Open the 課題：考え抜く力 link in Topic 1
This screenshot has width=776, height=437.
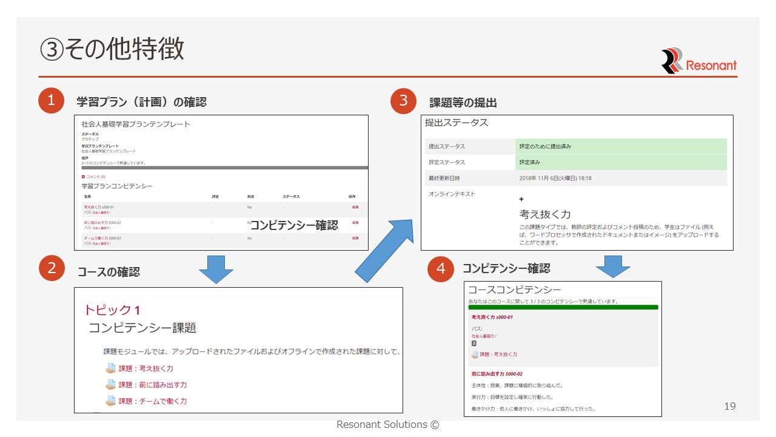point(146,368)
